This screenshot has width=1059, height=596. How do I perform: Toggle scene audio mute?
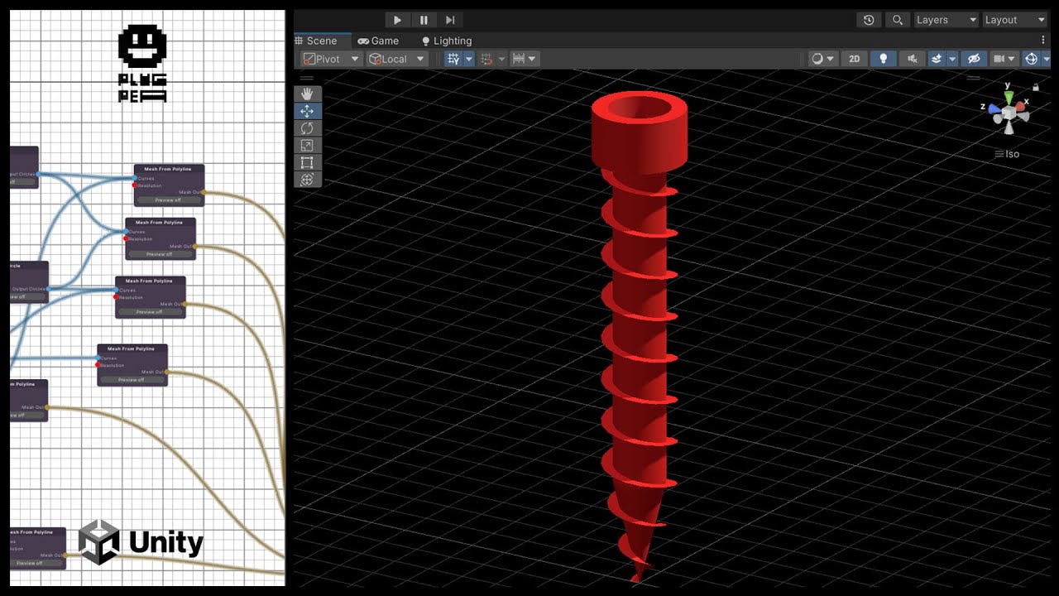(x=912, y=59)
